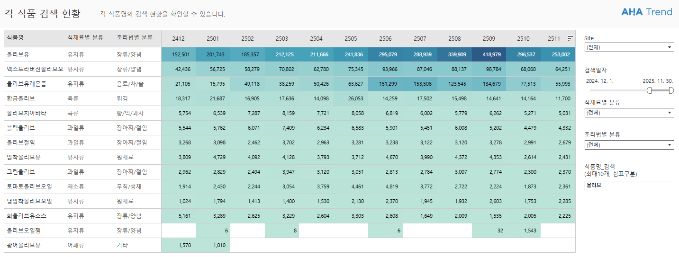
Task: Click the right handle of the 검색일자 slider
Action: tap(671, 90)
